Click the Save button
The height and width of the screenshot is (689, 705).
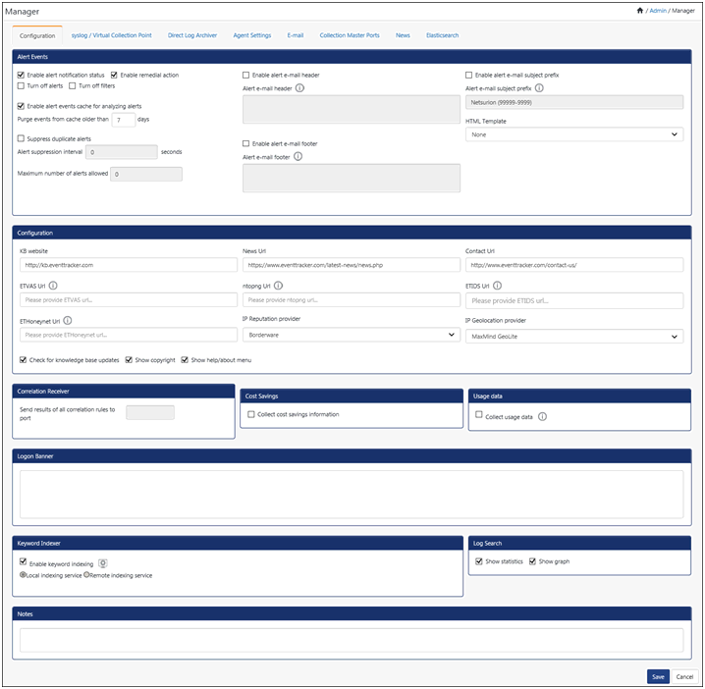(x=658, y=676)
